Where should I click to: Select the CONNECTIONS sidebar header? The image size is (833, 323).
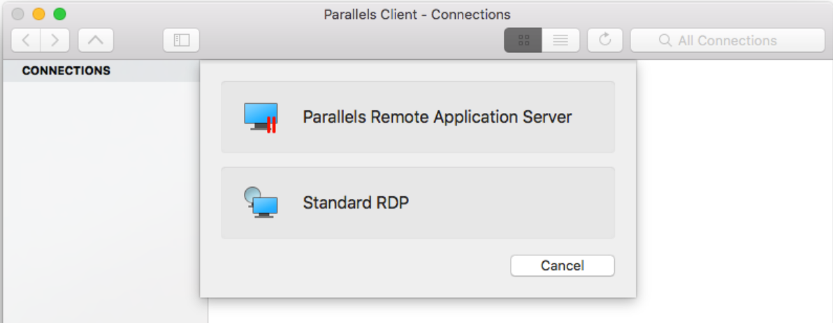click(66, 70)
